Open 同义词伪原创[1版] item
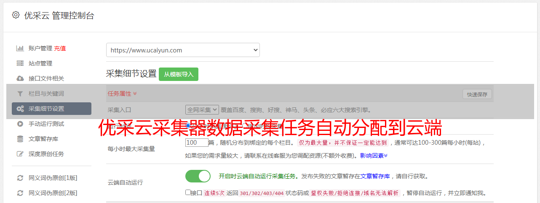The image size is (540, 203). click(53, 178)
